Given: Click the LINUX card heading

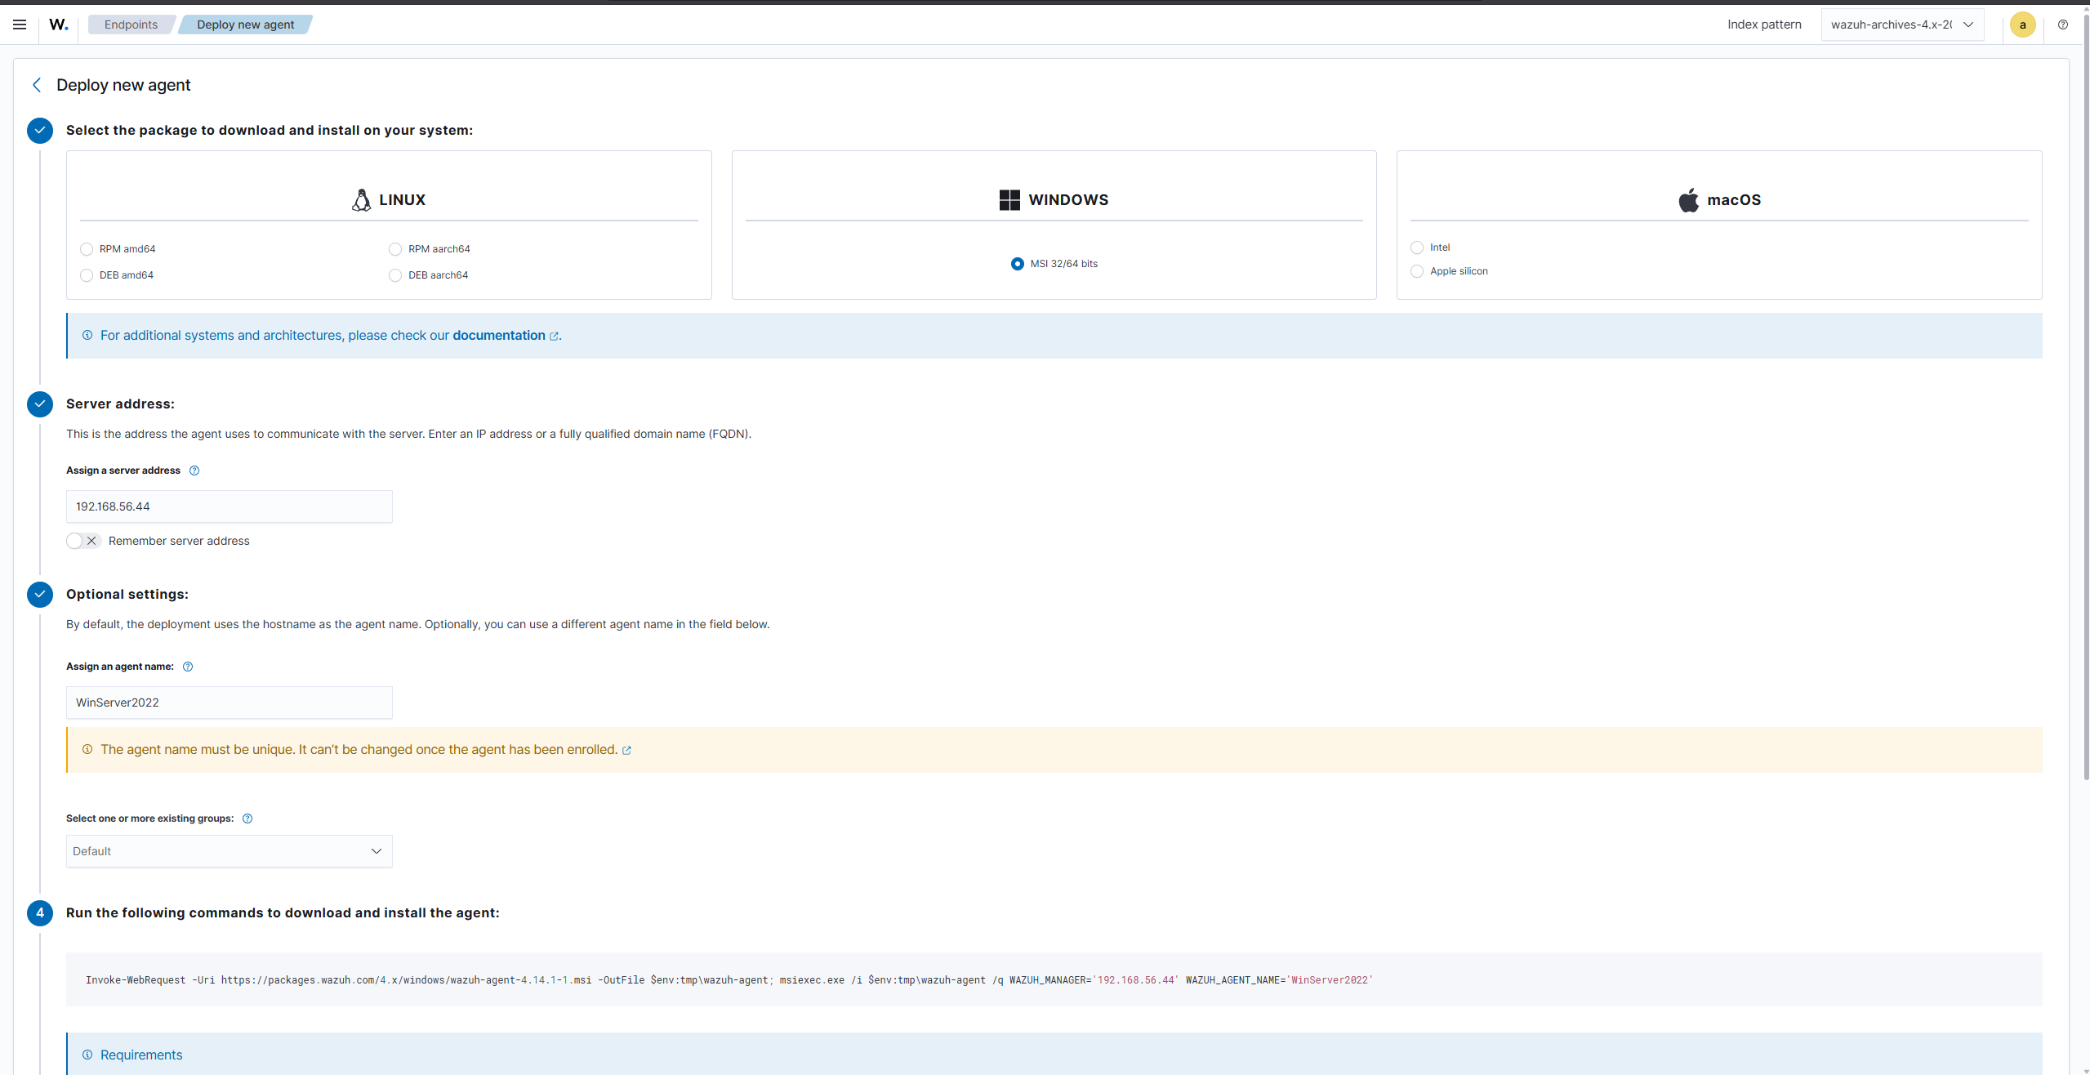Looking at the screenshot, I should [402, 200].
